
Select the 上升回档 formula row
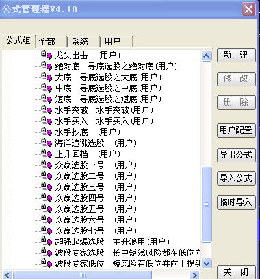pyautogui.click(x=88, y=154)
